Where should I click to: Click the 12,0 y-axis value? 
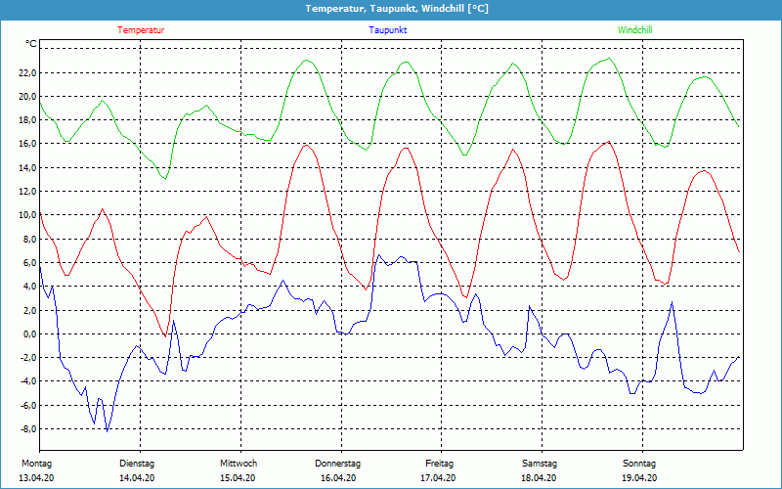coord(27,191)
